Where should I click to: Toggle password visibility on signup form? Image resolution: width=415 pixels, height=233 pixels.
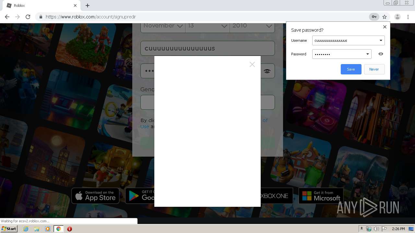(267, 71)
